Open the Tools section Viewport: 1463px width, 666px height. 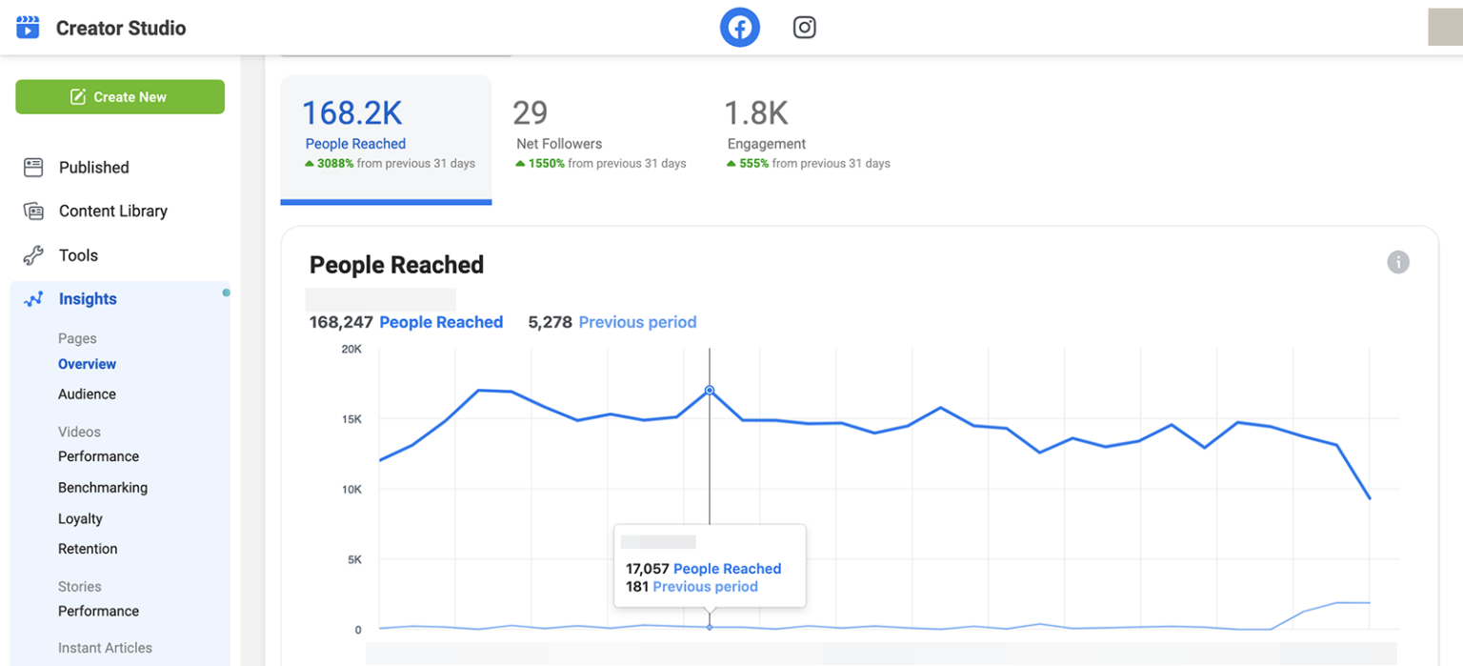tap(78, 255)
